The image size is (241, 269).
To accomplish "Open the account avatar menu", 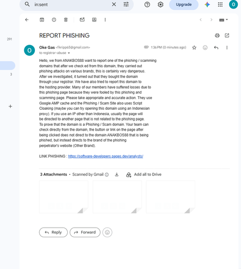I will (x=233, y=4).
